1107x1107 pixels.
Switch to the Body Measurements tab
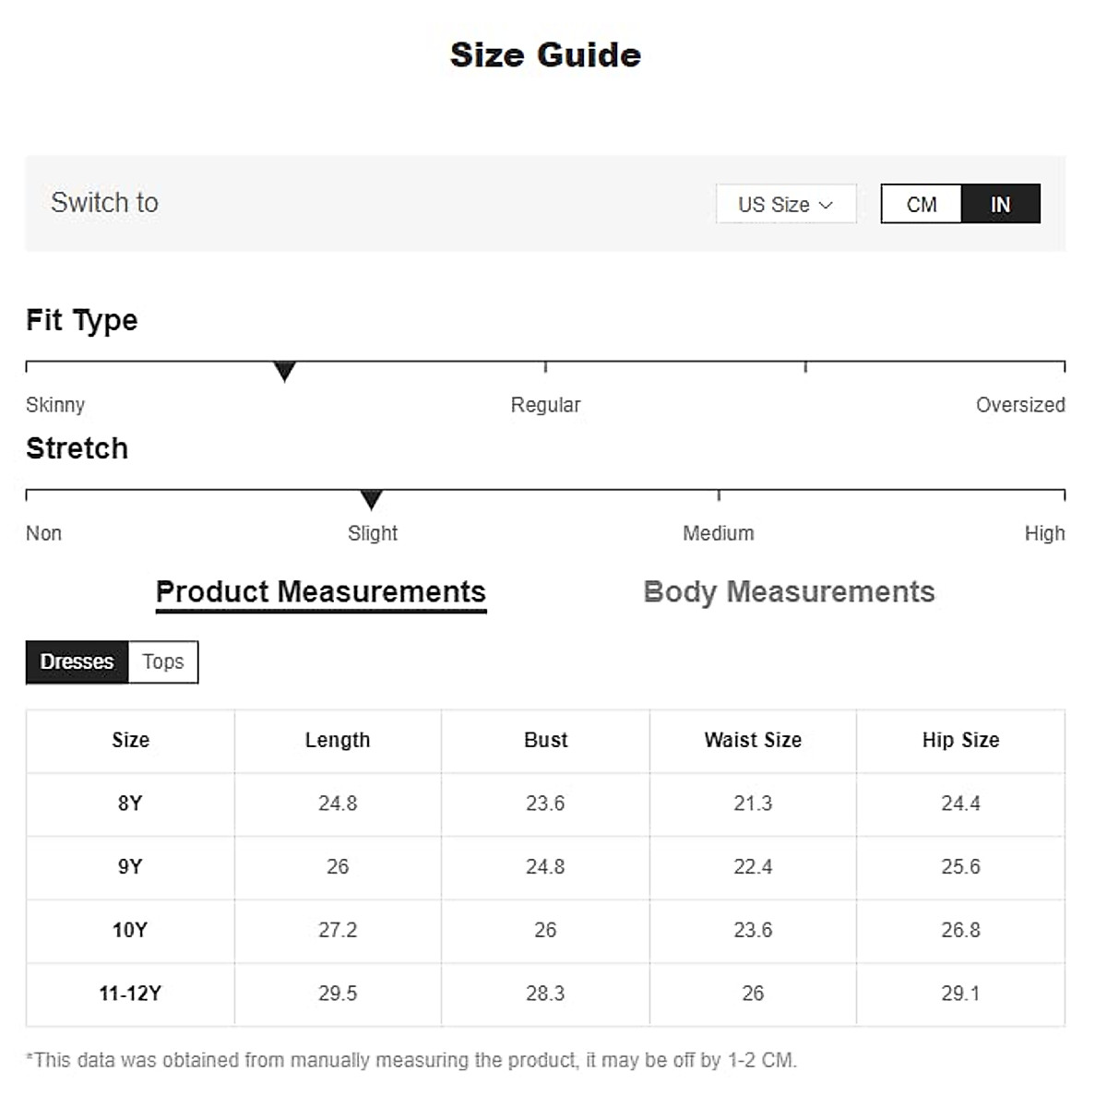click(789, 591)
